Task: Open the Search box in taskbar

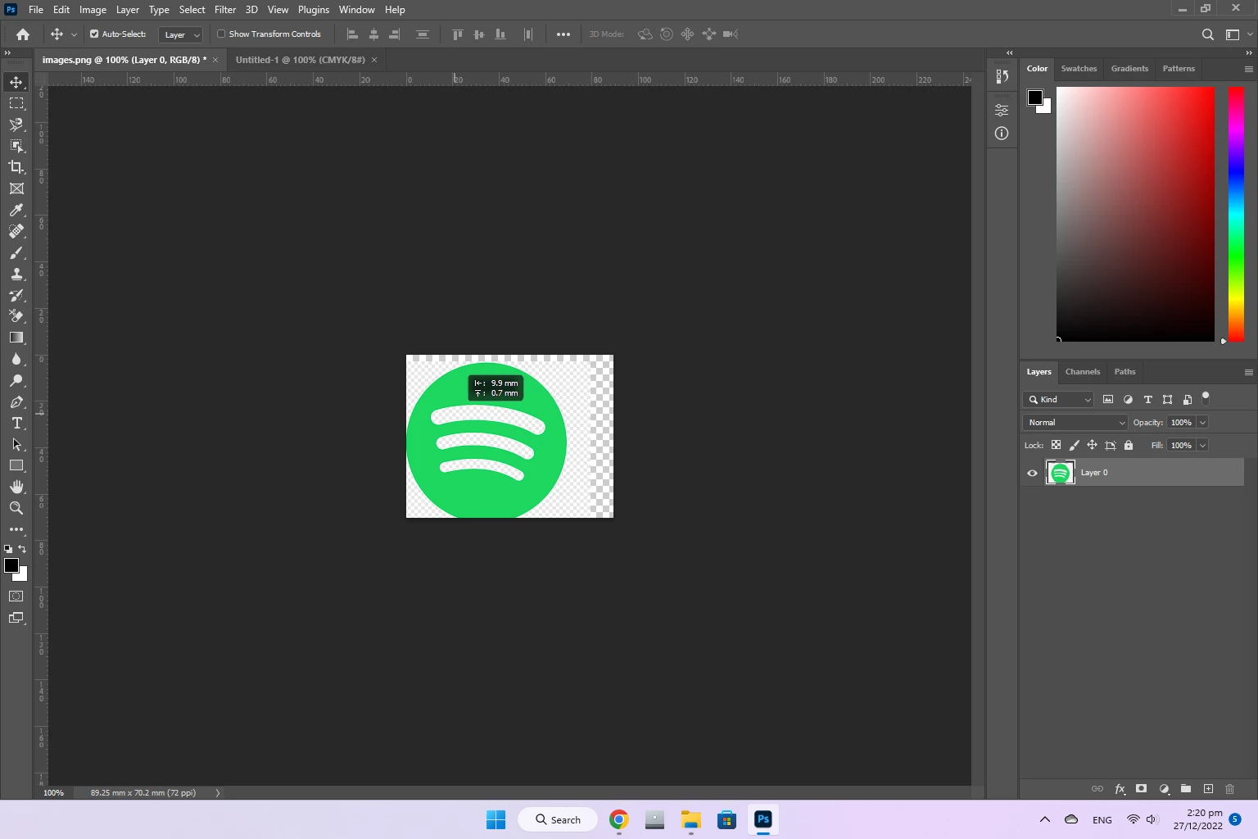Action: coord(558,819)
